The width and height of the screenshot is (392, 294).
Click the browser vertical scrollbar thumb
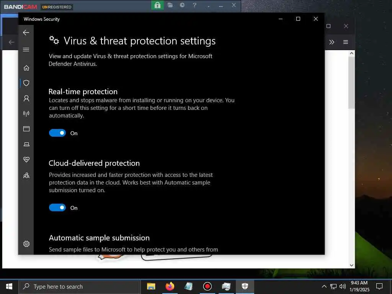tap(351, 83)
